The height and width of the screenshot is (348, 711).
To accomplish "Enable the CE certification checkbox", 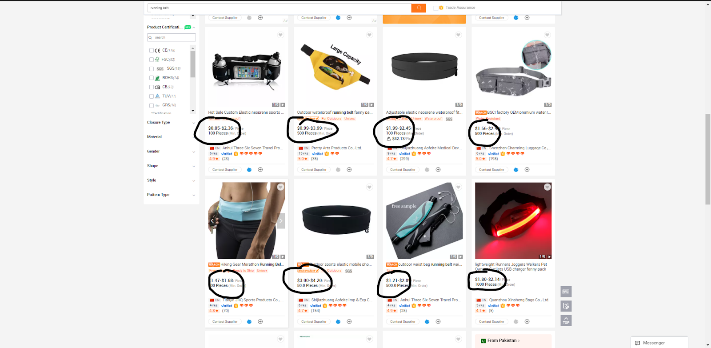I will click(x=152, y=51).
